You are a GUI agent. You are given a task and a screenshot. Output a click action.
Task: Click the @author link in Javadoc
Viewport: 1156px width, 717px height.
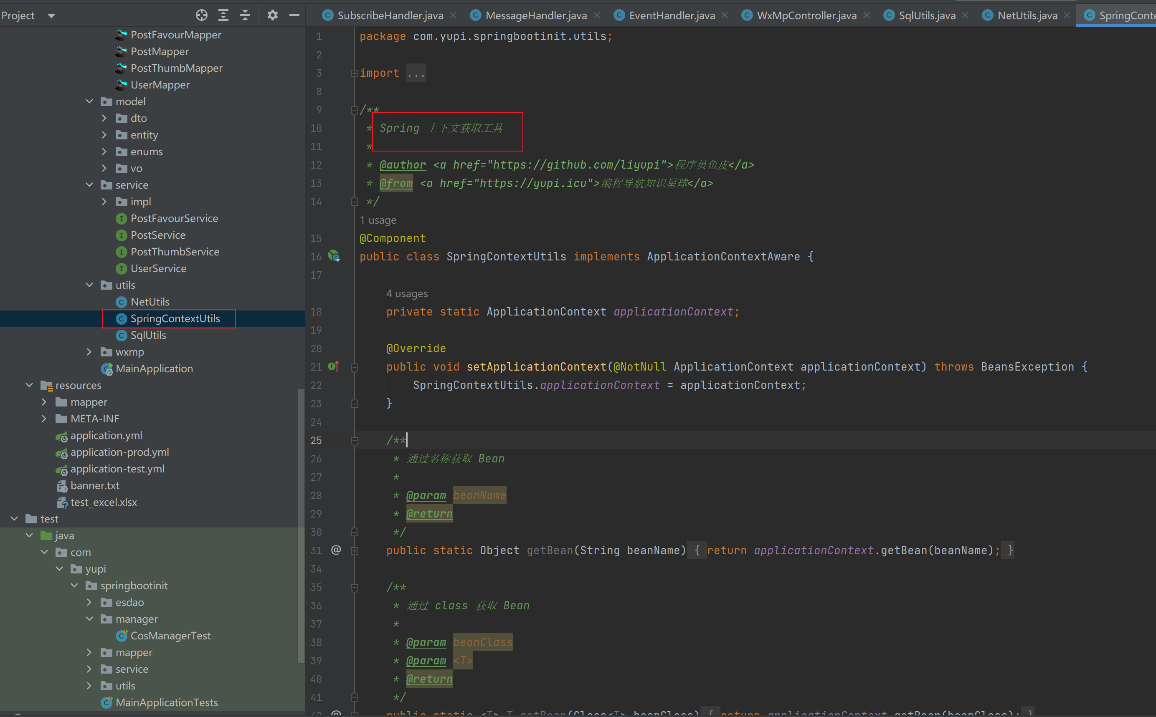403,164
